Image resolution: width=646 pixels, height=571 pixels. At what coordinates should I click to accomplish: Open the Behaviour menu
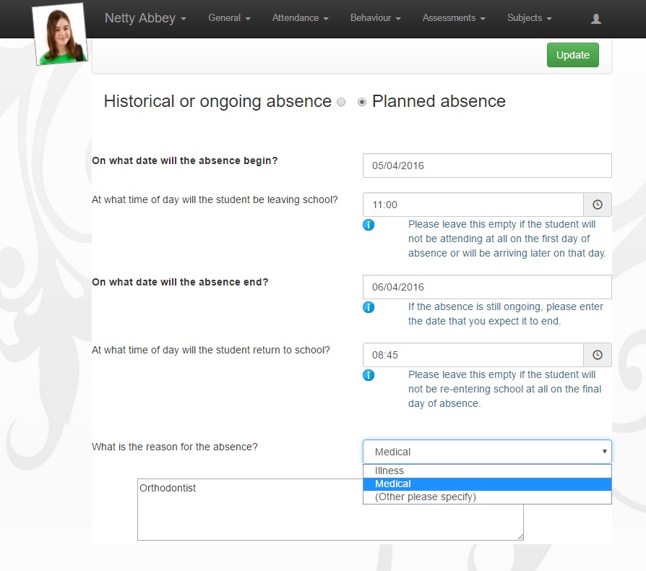pyautogui.click(x=376, y=18)
